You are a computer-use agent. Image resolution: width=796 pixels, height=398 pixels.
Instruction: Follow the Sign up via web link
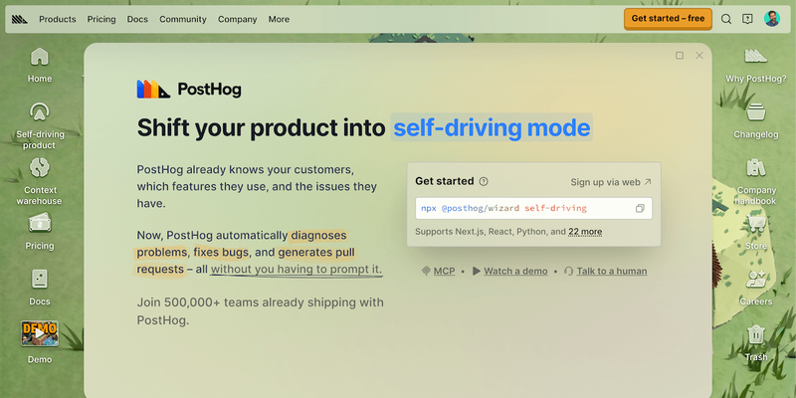pos(611,182)
